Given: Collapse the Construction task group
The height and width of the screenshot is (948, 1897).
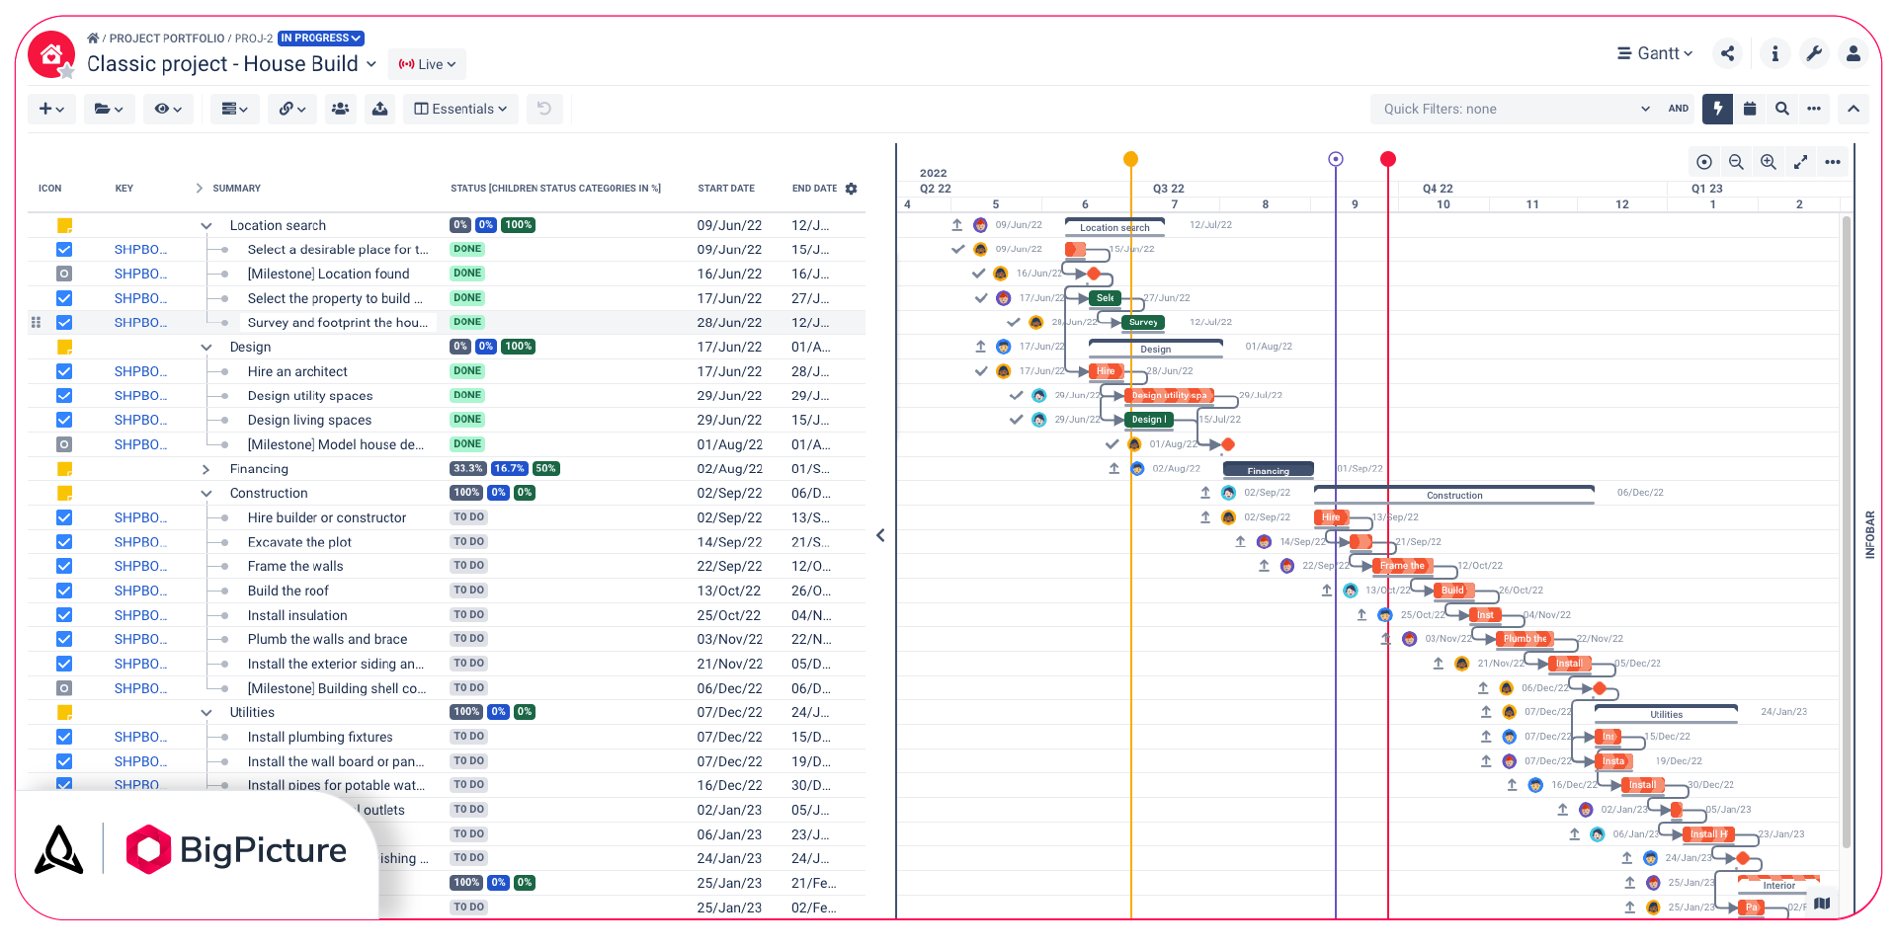Looking at the screenshot, I should pos(206,493).
